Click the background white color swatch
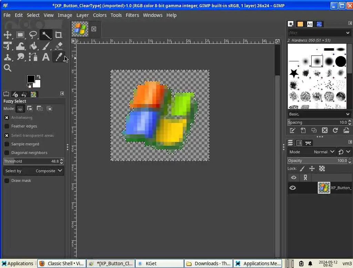The image size is (353, 268). [37, 84]
